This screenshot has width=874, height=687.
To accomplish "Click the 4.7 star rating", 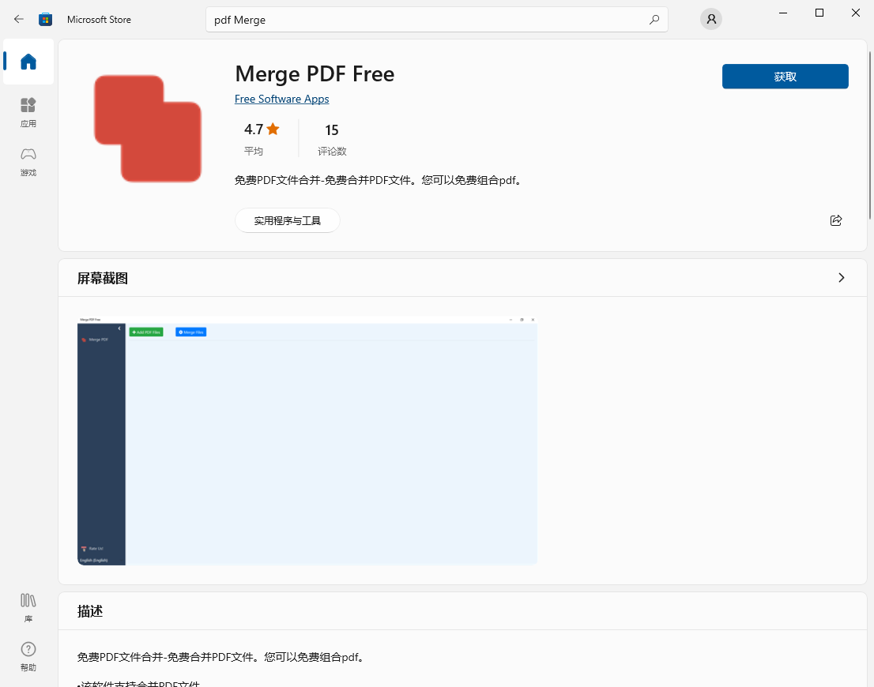I will [254, 129].
